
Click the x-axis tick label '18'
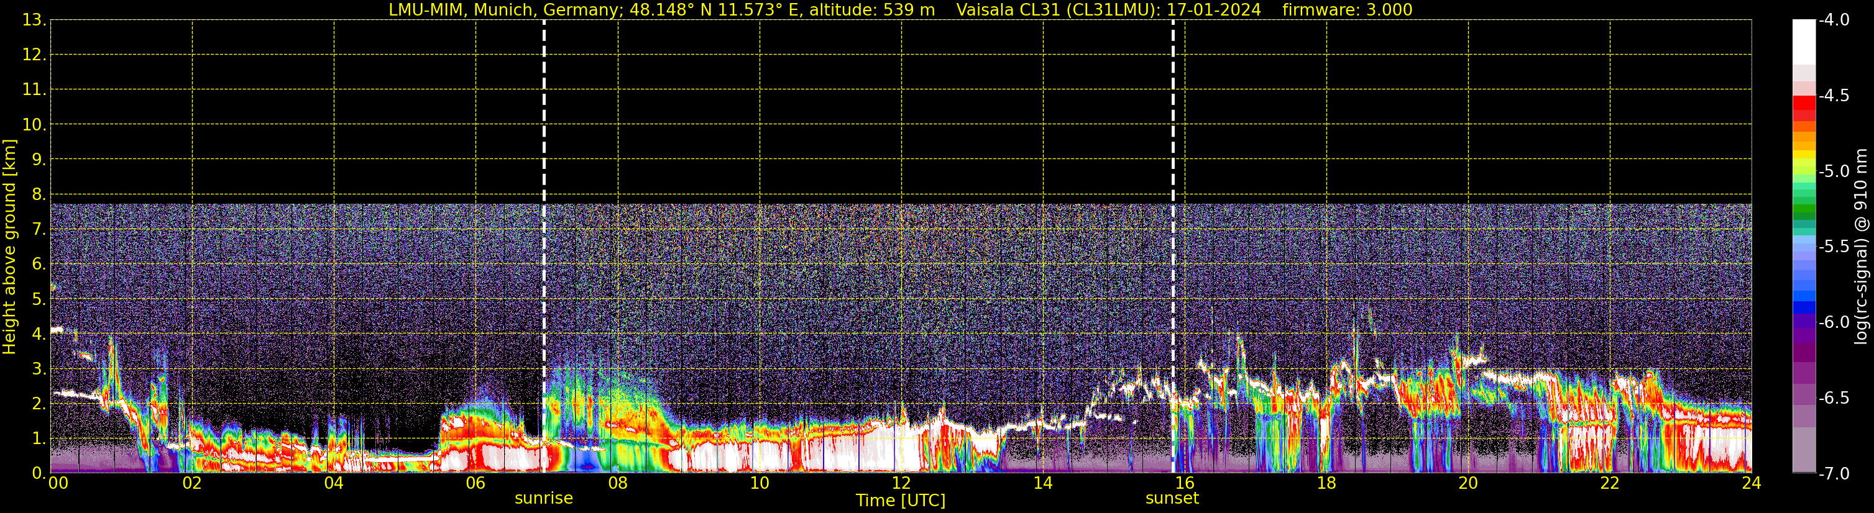pyautogui.click(x=1326, y=483)
